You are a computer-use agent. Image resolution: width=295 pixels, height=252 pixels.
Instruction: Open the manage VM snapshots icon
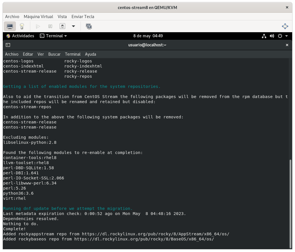[89, 26]
